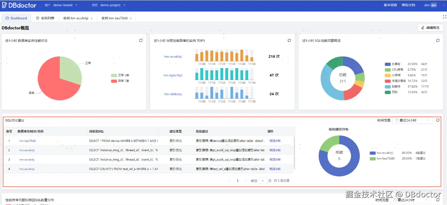Screen dimensions: 447x205
Task: Select the SELECT COUNT(*) FROM test_ref_a cell
Action: [123, 169]
